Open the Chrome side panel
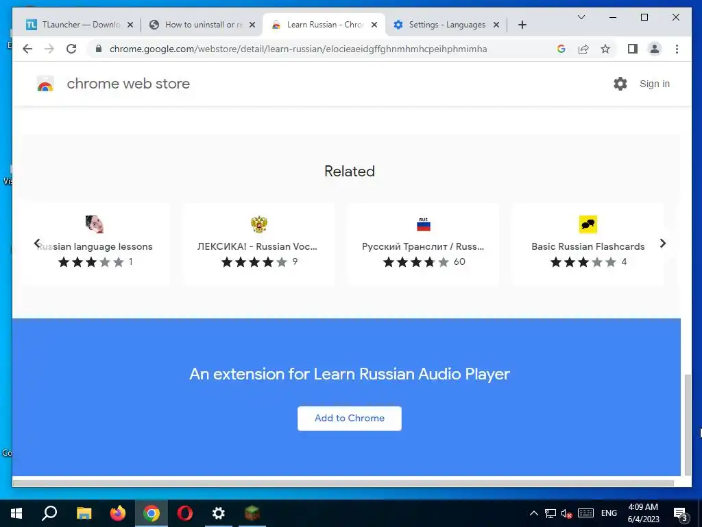This screenshot has height=527, width=702. pyautogui.click(x=633, y=49)
